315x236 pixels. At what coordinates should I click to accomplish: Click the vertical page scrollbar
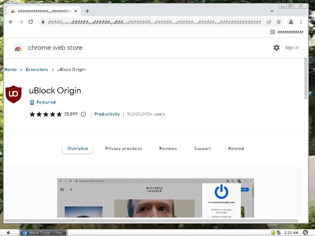[x=306, y=78]
